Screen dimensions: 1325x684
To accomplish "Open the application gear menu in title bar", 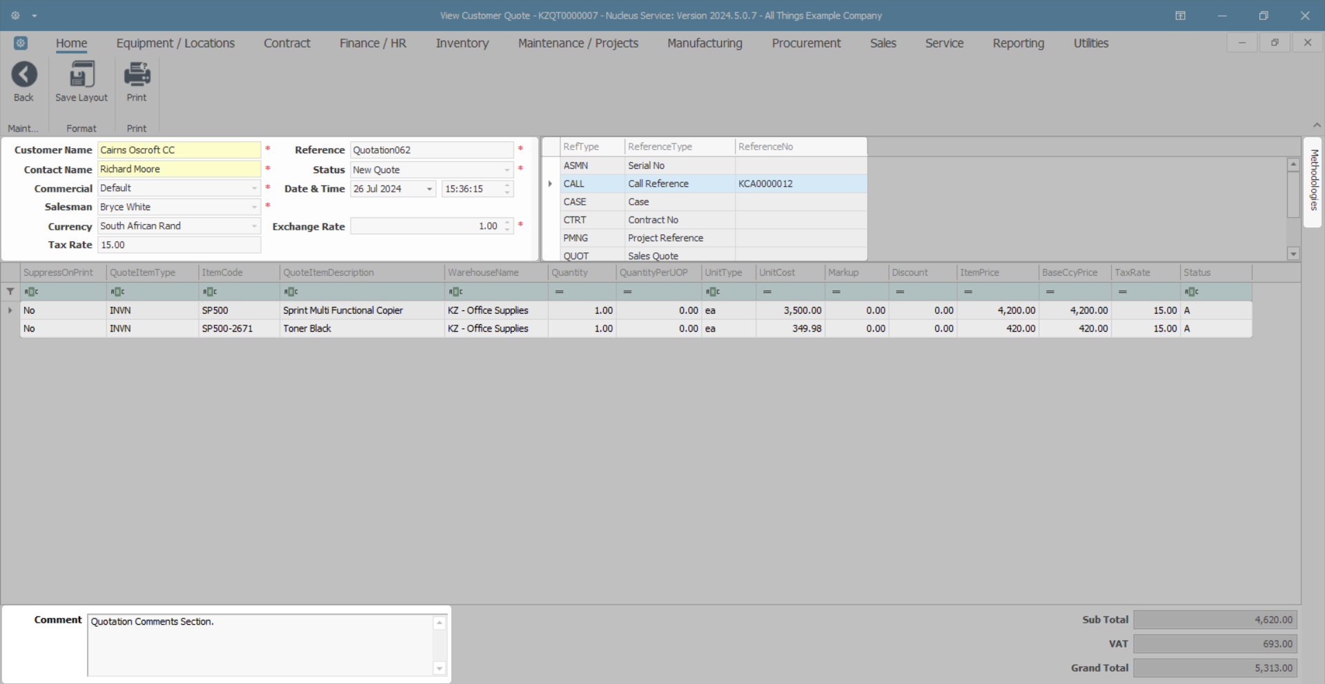I will 15,15.
